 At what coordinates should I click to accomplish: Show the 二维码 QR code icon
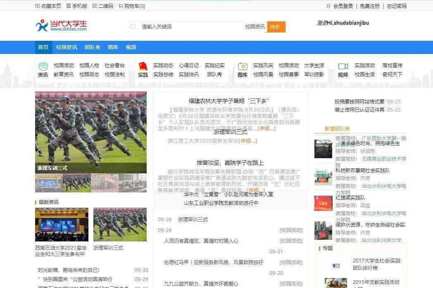coord(95,6)
